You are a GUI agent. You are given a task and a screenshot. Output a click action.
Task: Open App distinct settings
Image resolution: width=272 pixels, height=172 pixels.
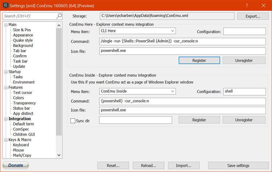(x=23, y=114)
